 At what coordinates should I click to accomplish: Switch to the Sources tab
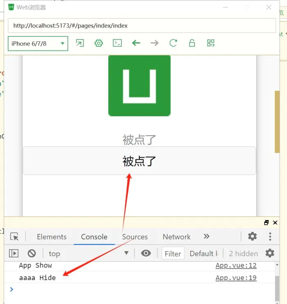(x=135, y=237)
